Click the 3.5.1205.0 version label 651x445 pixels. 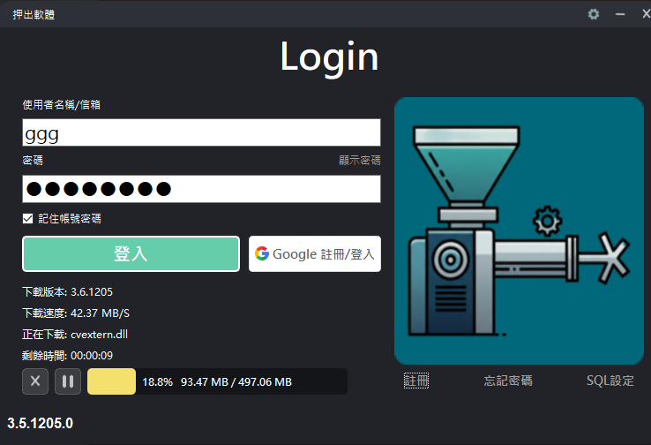(x=41, y=424)
